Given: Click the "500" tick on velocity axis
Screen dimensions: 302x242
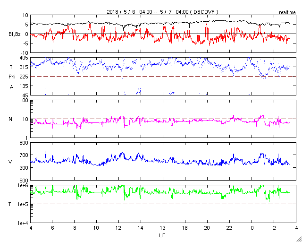Looking at the screenshot, I should coord(25,181).
